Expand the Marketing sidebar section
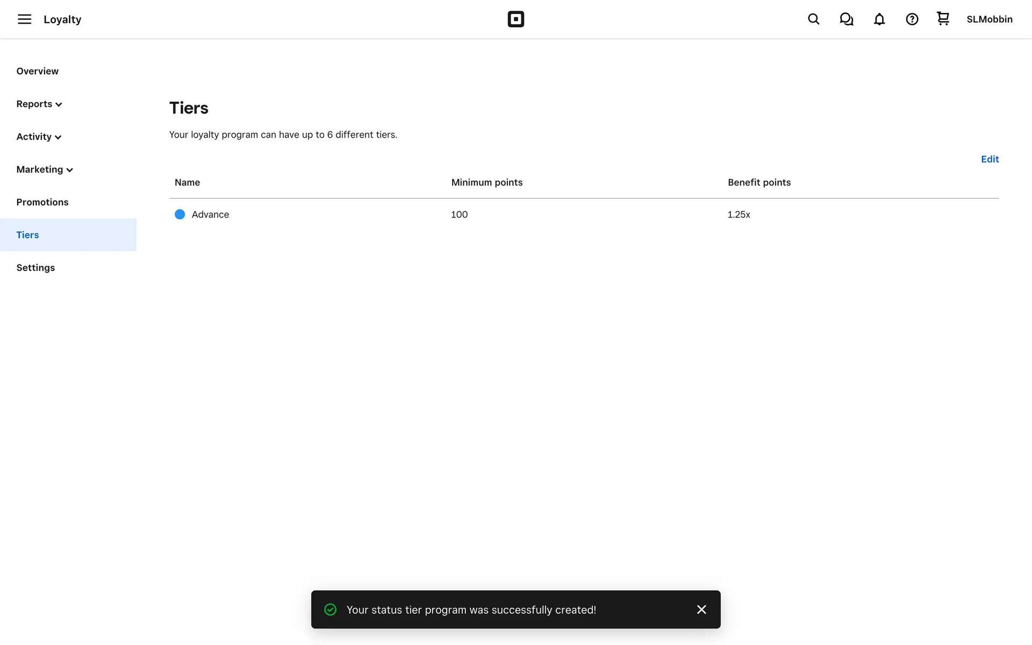 45,170
